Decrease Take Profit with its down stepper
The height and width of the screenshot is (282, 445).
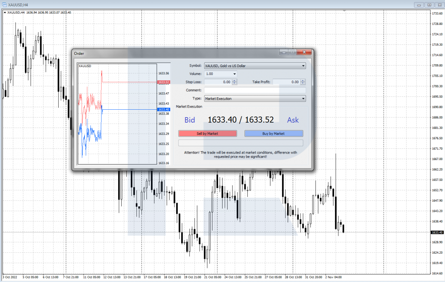(x=303, y=83)
